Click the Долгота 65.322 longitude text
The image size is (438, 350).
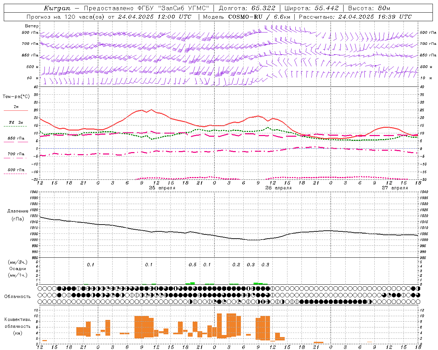(247, 8)
